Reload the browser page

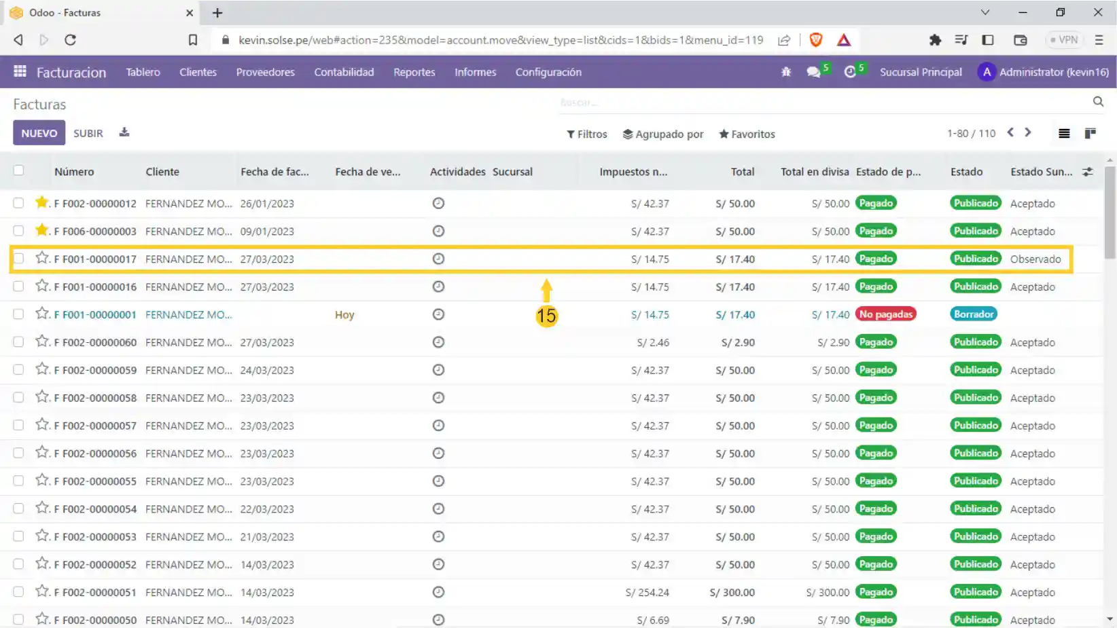[x=70, y=40]
